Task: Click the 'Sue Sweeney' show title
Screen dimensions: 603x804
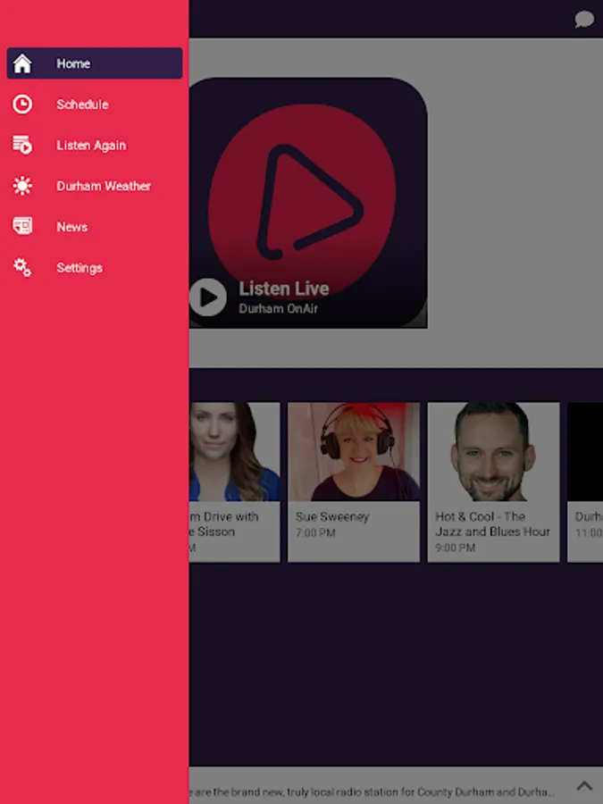Action: [x=332, y=516]
